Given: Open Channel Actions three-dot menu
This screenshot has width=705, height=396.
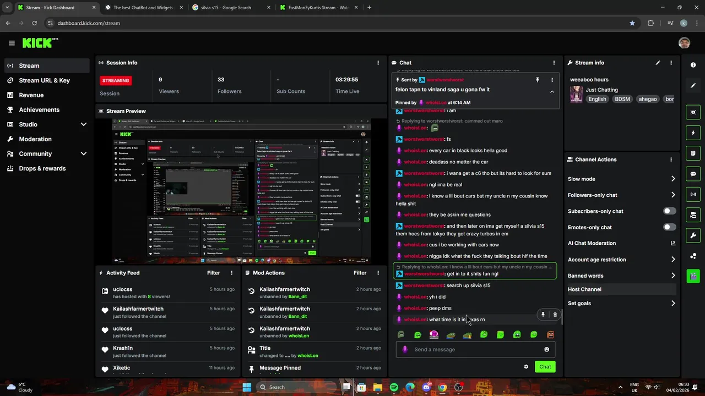Looking at the screenshot, I should tap(671, 159).
